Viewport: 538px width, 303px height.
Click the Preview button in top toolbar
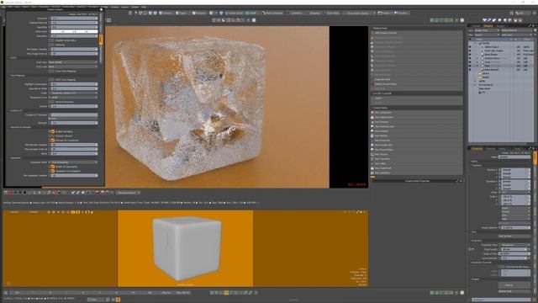tap(401, 13)
